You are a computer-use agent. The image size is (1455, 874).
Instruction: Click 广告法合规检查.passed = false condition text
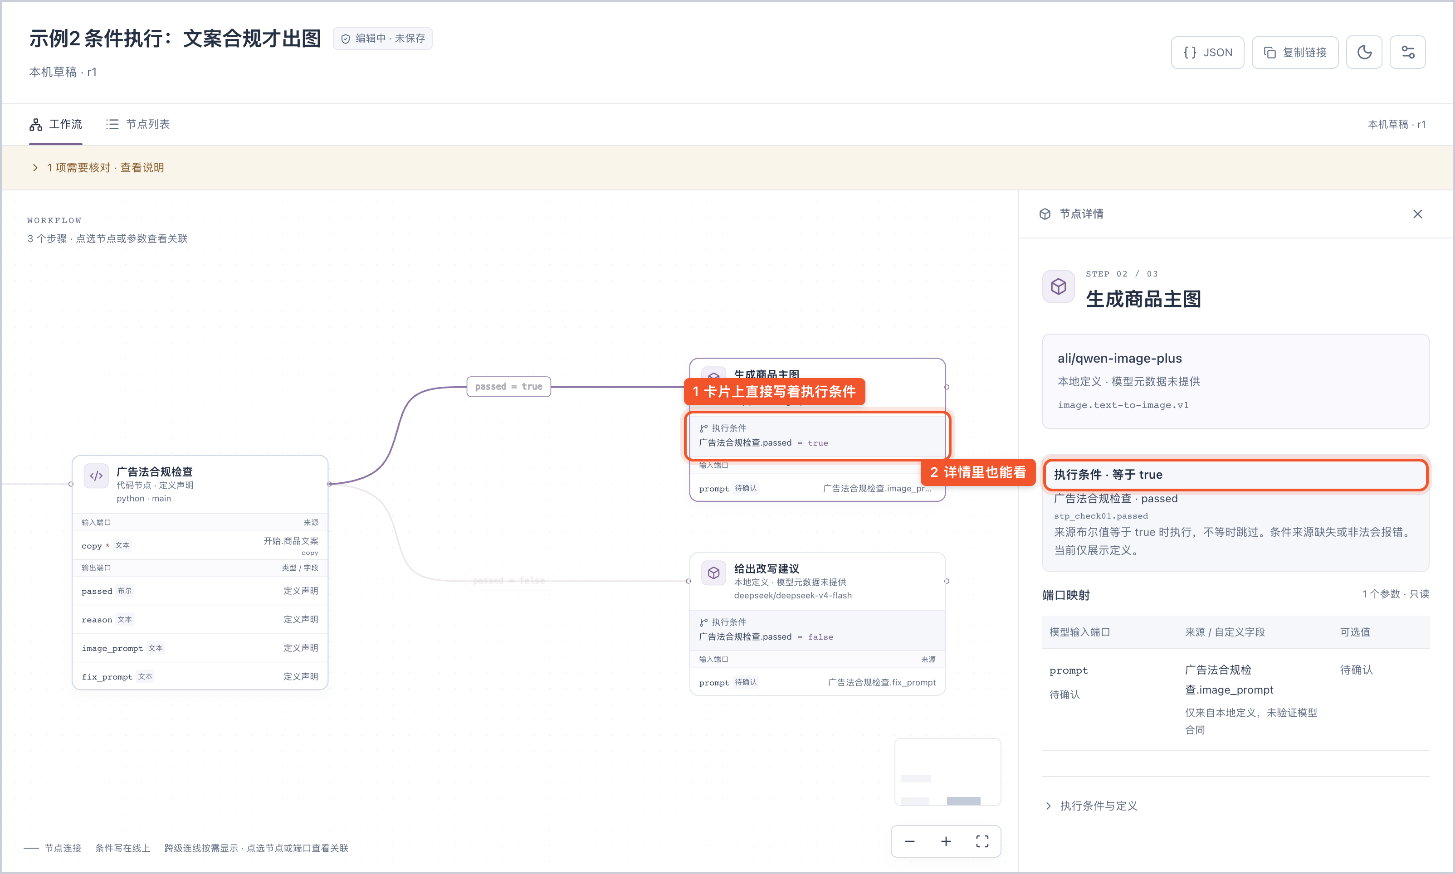pyautogui.click(x=766, y=636)
